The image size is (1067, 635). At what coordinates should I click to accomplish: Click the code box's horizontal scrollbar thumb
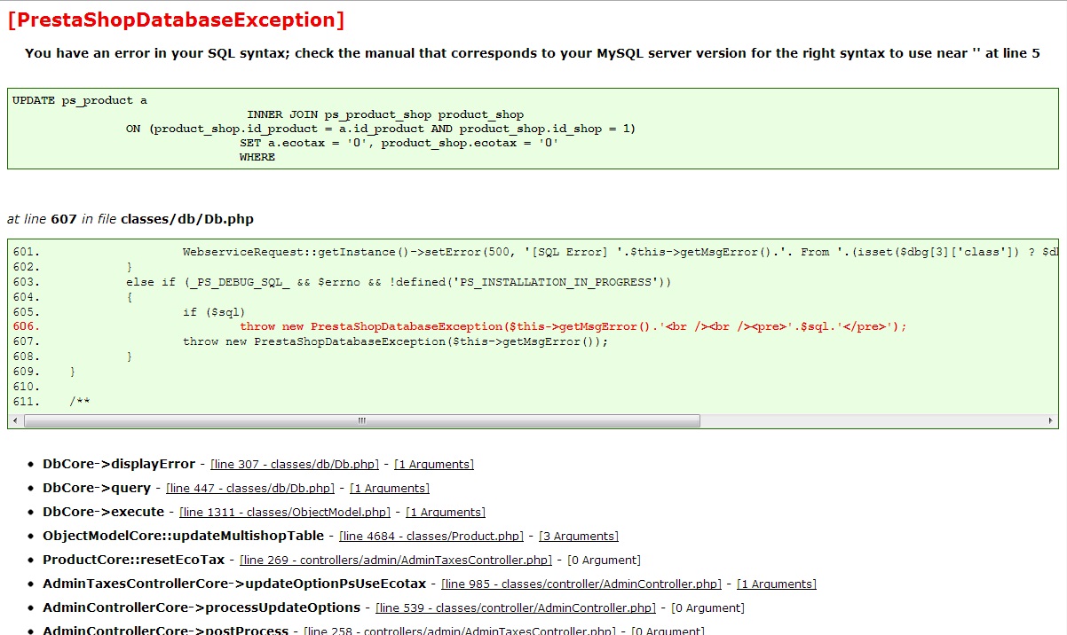(x=362, y=420)
